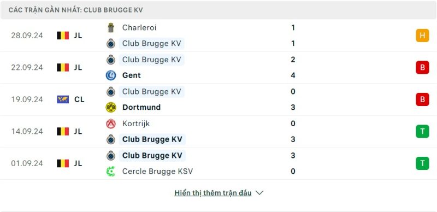Click the Belgian flag on 28.09.24 row
The width and height of the screenshot is (437, 212).
click(63, 36)
